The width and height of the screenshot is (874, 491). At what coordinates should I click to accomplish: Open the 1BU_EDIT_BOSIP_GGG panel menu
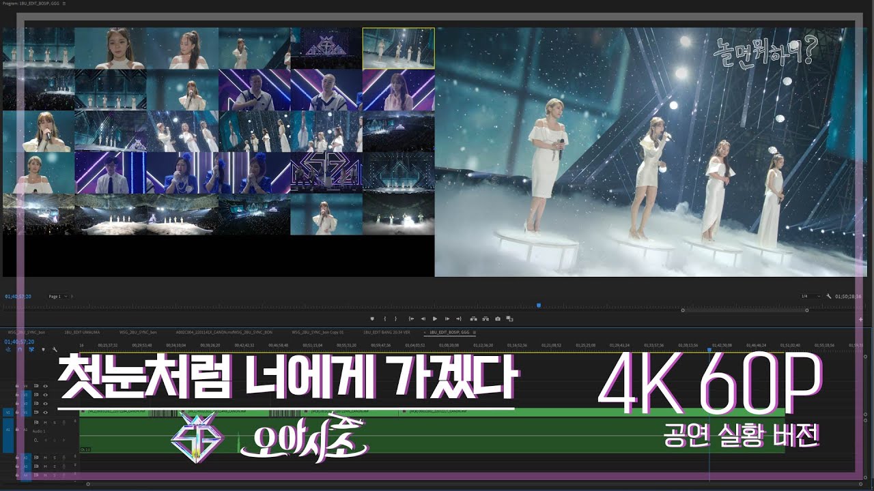point(475,332)
